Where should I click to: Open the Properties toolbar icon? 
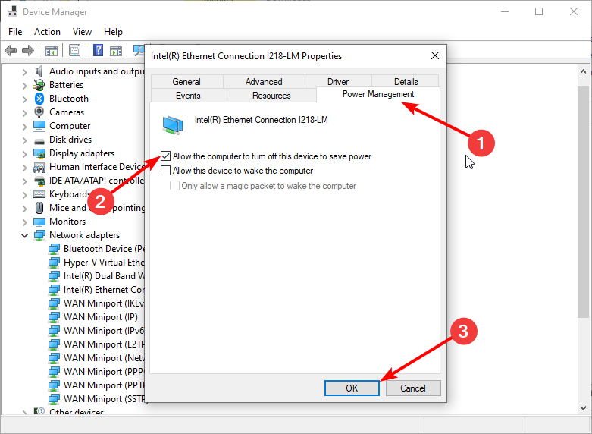[75, 50]
